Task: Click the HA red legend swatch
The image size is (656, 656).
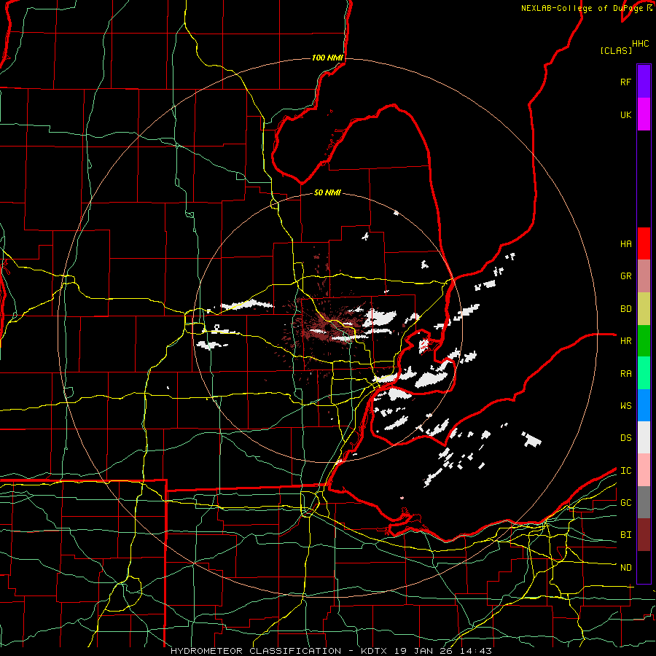Action: pos(644,243)
